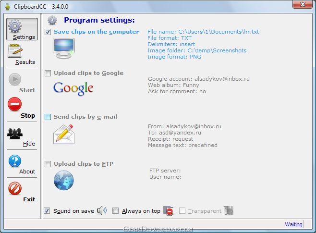Image resolution: width=316 pixels, height=233 pixels.
Task: Click the Sound on save label
Action: (x=73, y=211)
